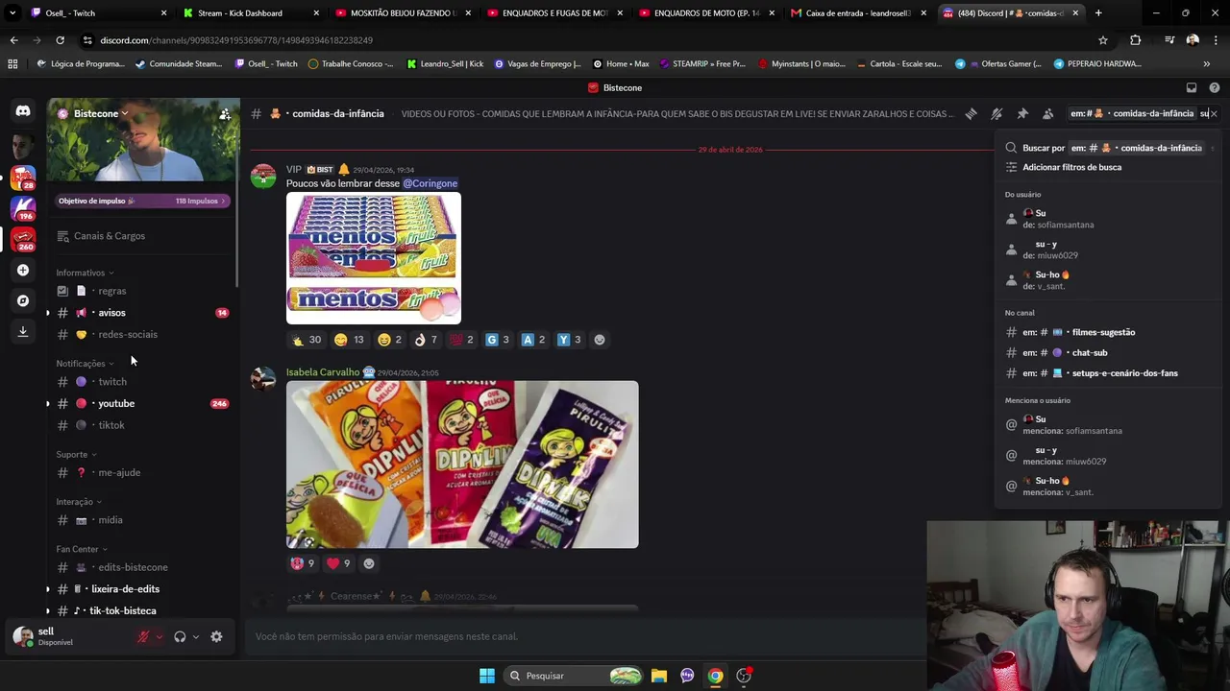Open user settings gear icon
The image size is (1230, 691).
(x=216, y=636)
